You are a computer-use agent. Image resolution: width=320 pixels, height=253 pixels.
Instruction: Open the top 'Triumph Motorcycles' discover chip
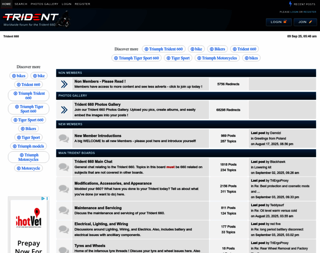click(217, 58)
